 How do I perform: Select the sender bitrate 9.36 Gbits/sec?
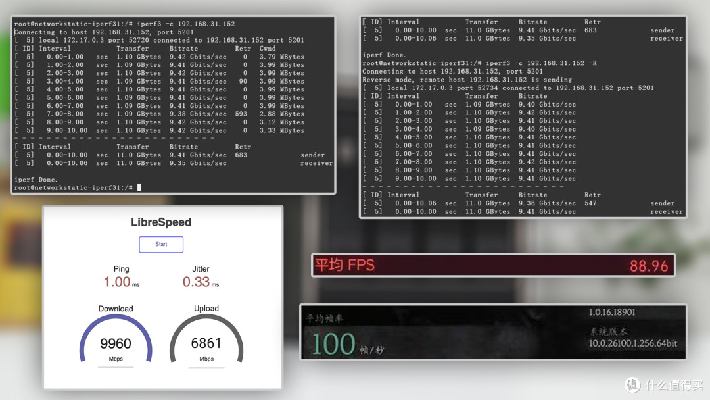click(548, 203)
